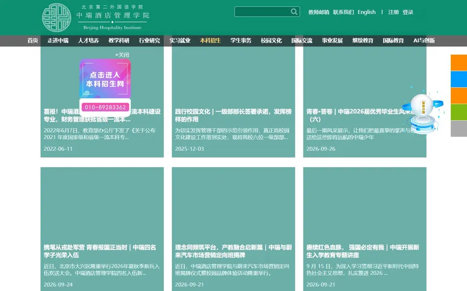Go to 首页 in the navigation bar
The height and width of the screenshot is (291, 467).
[x=33, y=41]
